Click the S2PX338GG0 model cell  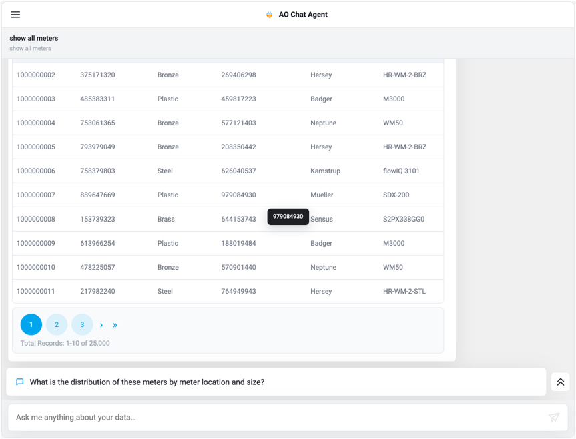coord(404,219)
